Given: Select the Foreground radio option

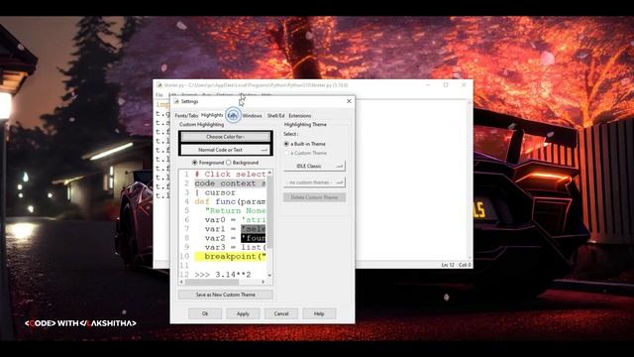Looking at the screenshot, I should (208, 163).
